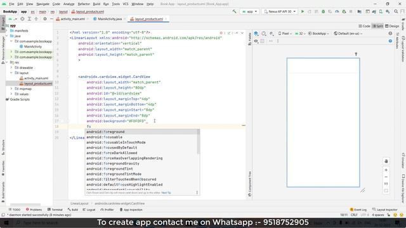The image size is (406, 228).
Task: Switch to Design view mode
Action: coord(392,26)
